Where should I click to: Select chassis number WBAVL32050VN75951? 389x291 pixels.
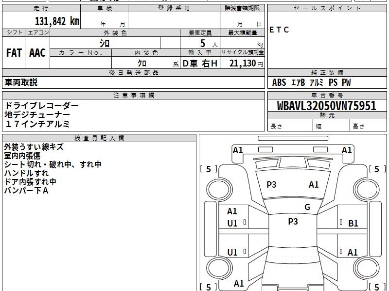pos(327,106)
